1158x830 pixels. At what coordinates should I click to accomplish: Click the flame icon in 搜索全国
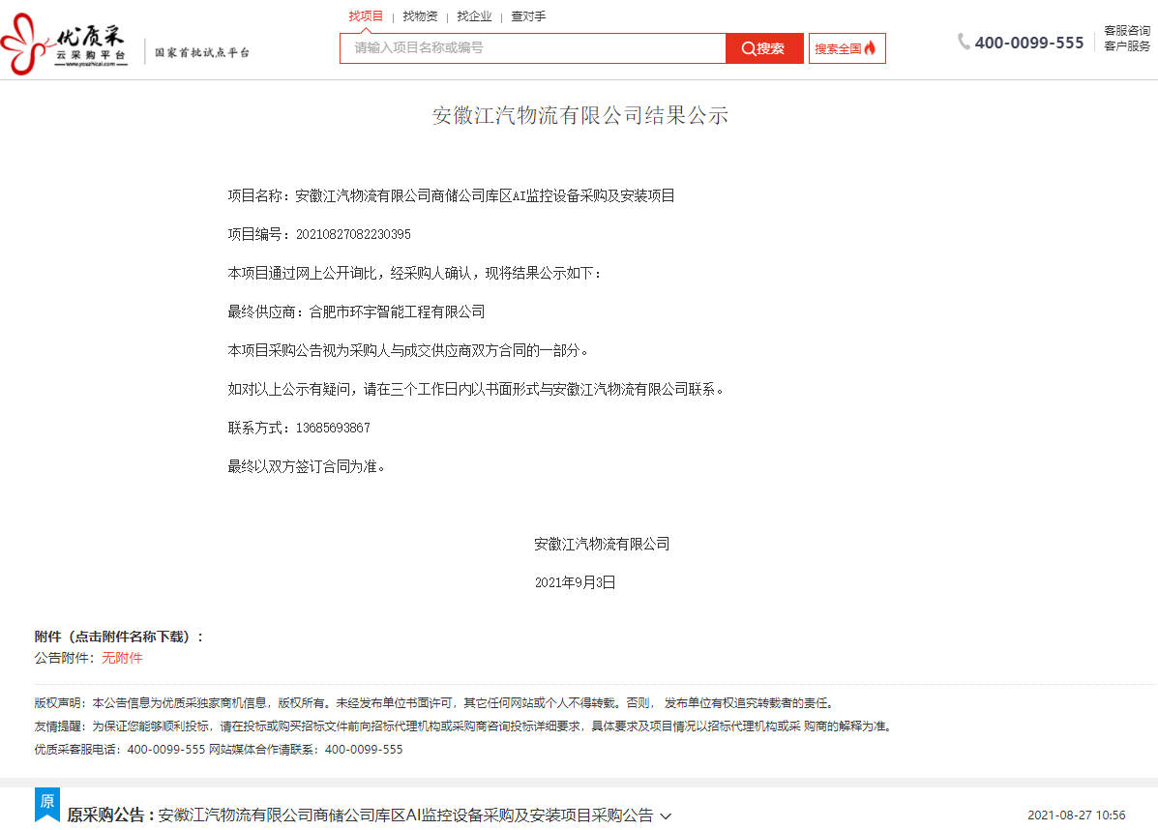(x=870, y=48)
